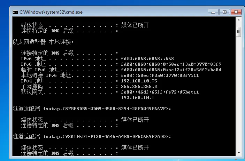This screenshot has width=245, height=161.
Task: Click the 以太网适配器 本地连接 heading
Action: tap(43, 42)
